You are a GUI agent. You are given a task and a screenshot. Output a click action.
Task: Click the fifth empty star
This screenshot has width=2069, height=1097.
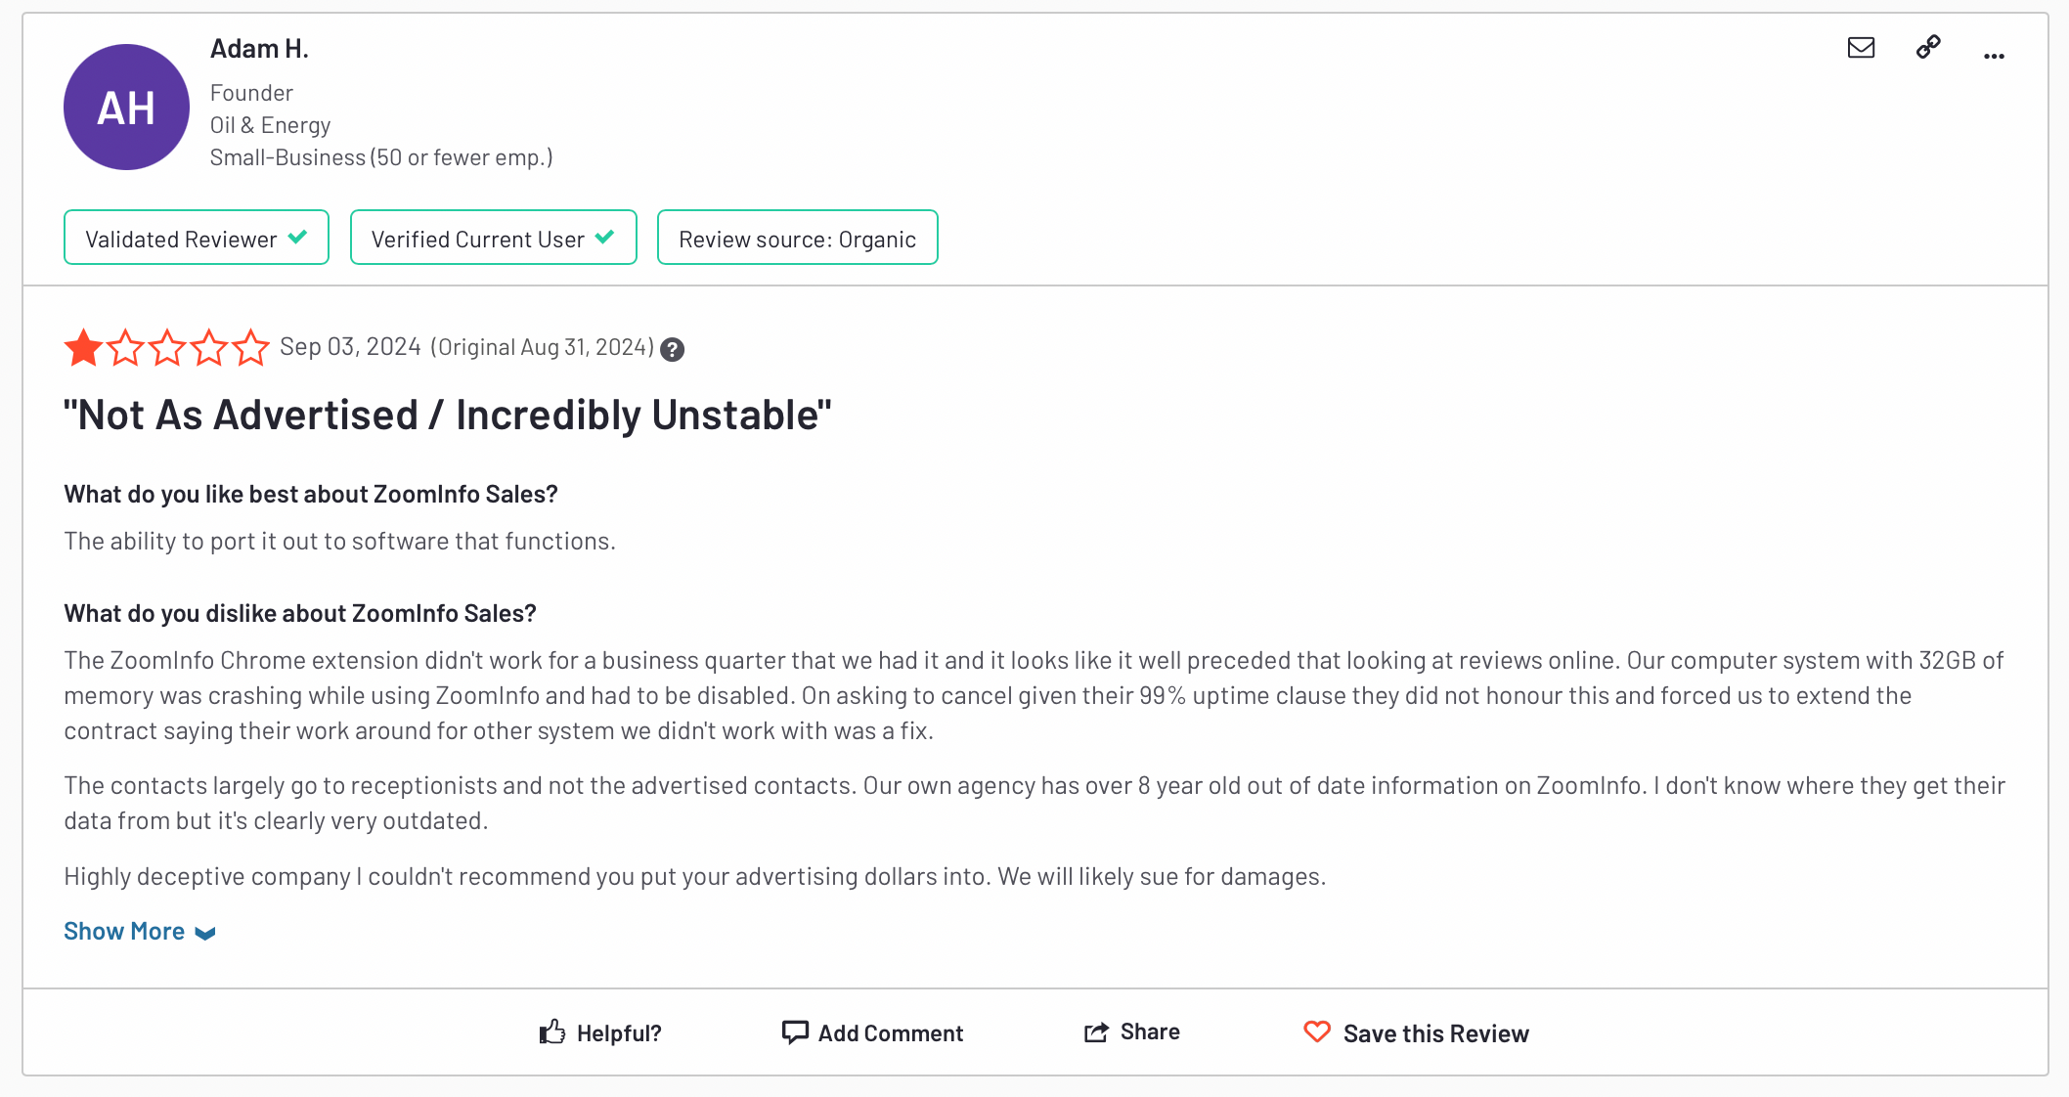[251, 347]
